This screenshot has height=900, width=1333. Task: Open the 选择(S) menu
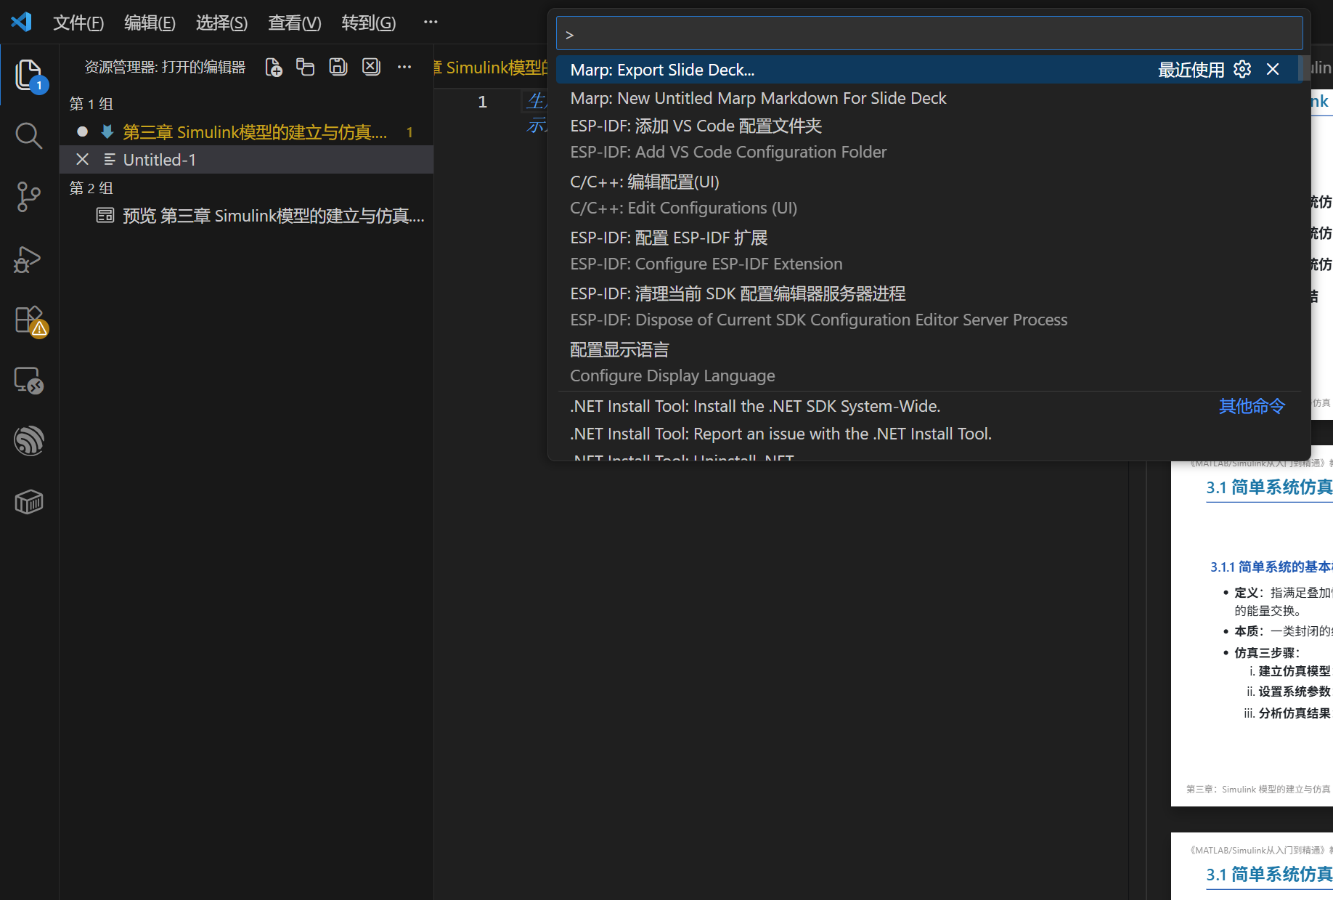click(221, 23)
